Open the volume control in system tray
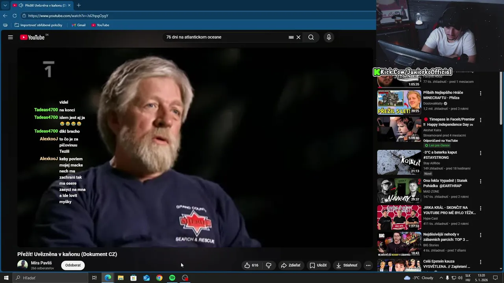The height and width of the screenshot is (283, 504). [x=460, y=278]
